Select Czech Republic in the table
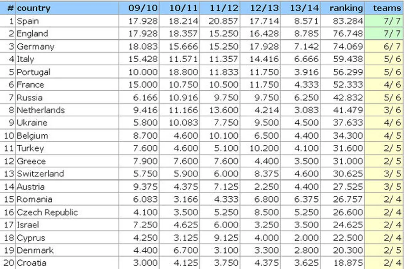404x269 pixels. pyautogui.click(x=47, y=212)
